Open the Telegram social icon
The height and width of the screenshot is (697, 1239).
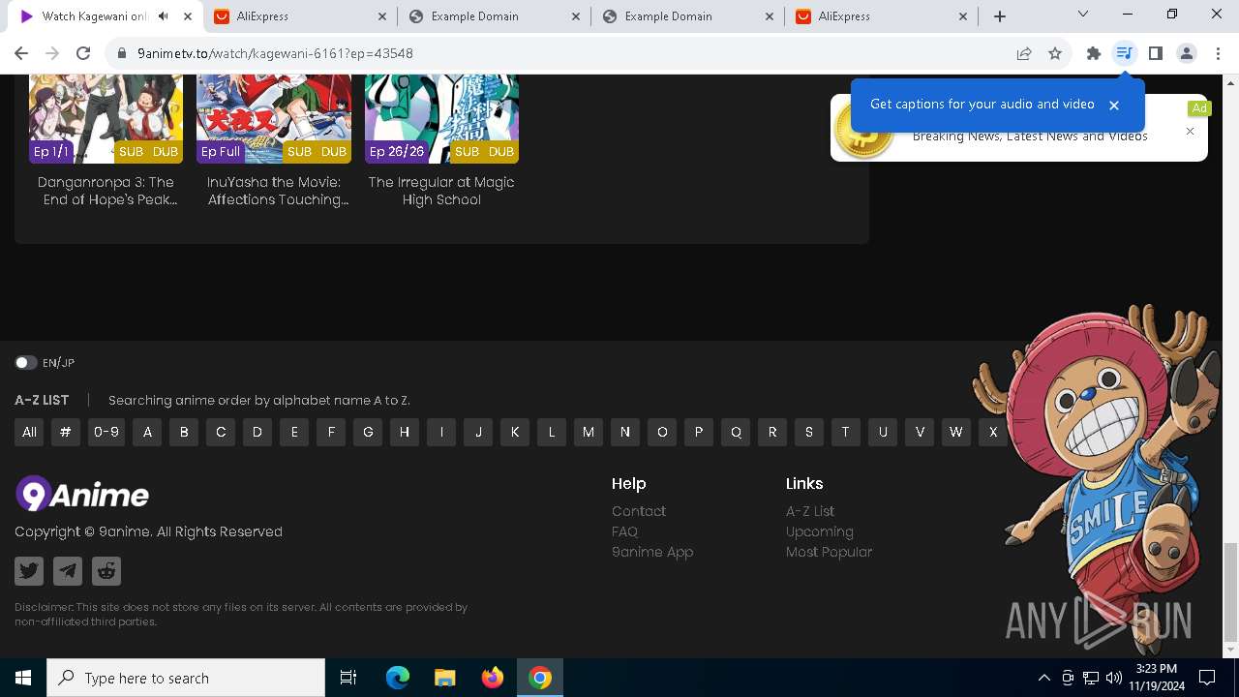tap(68, 571)
